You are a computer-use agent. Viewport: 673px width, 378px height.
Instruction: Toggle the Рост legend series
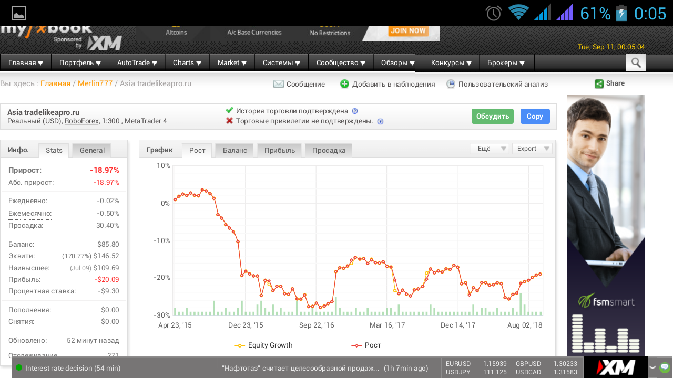pyautogui.click(x=366, y=345)
